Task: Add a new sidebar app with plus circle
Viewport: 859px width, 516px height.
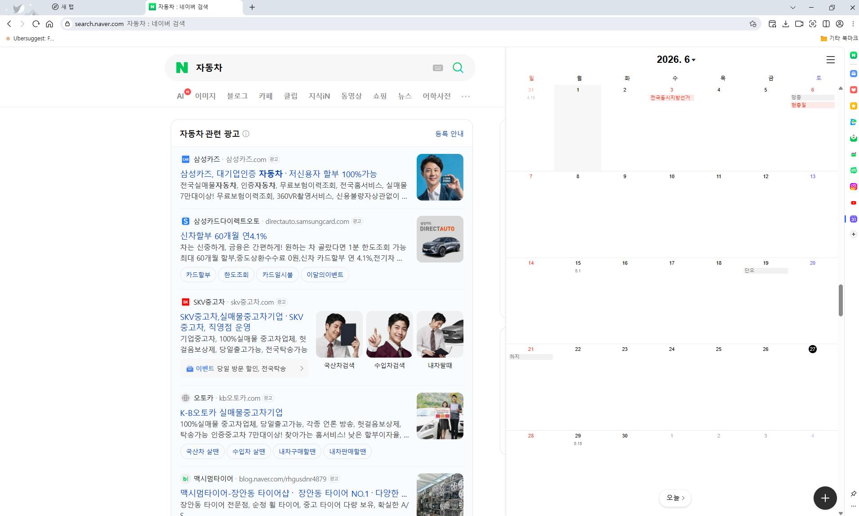Action: (x=853, y=234)
